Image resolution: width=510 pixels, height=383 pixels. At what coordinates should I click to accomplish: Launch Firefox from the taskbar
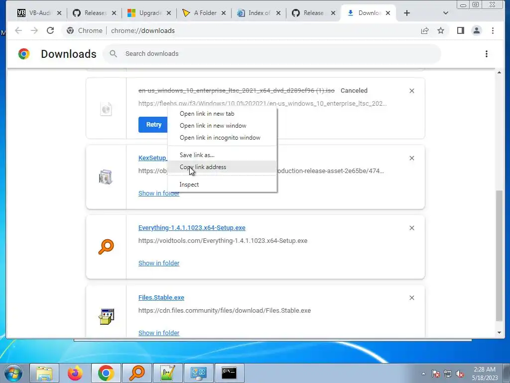tap(75, 373)
